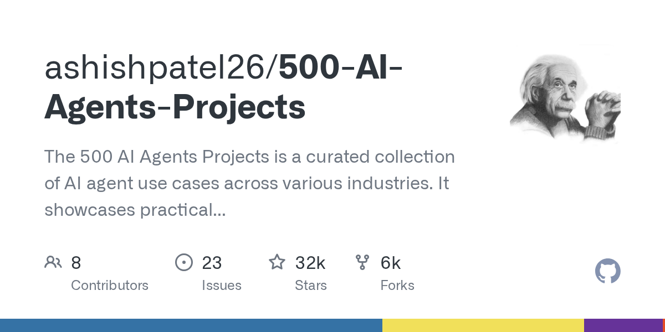Click the purple language bar segment
This screenshot has height=332, width=665.
pos(623,325)
